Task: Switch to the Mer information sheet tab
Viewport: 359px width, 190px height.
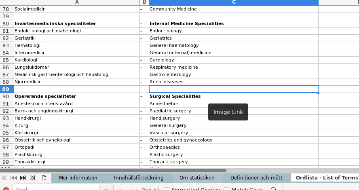Action: click(78, 178)
